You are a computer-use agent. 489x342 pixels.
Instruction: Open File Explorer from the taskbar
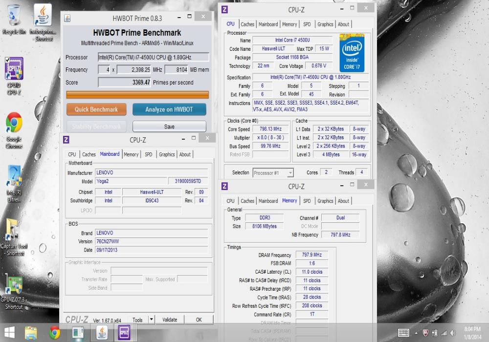(31, 333)
